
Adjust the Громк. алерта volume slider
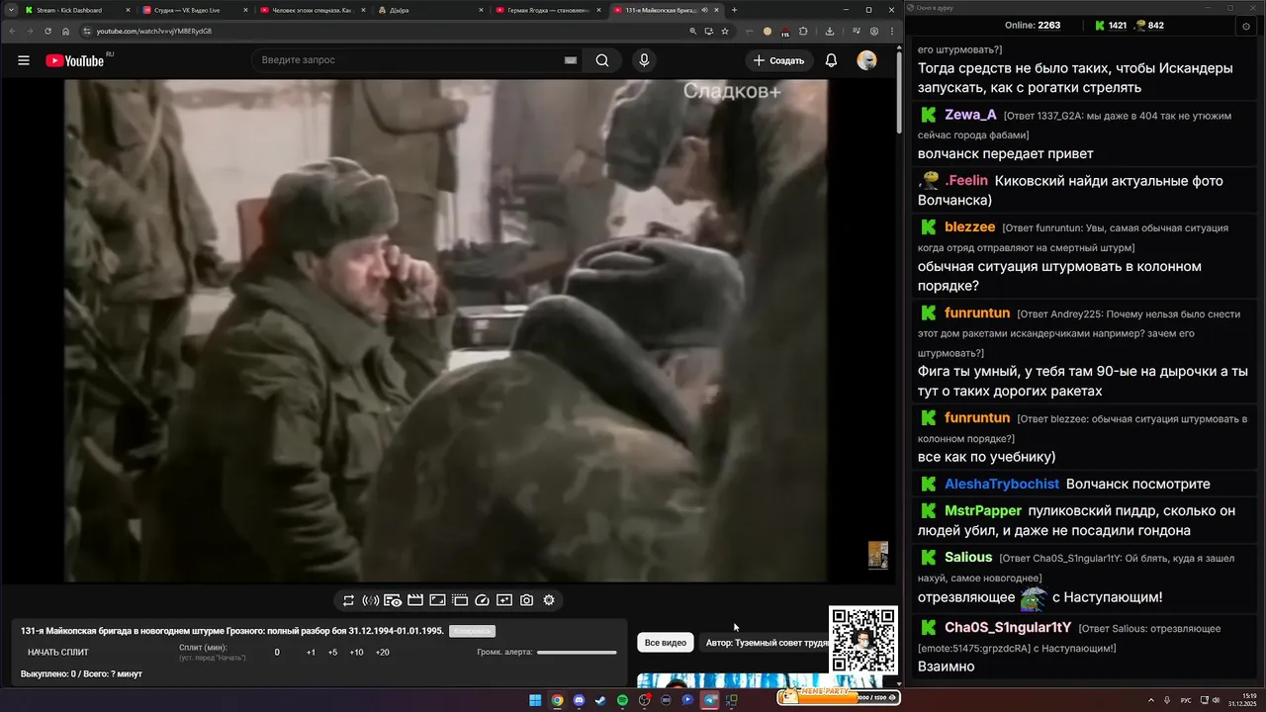[577, 653]
